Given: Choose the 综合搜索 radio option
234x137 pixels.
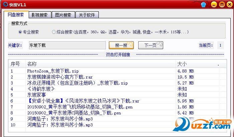Looking at the screenshot, I should (54, 32).
